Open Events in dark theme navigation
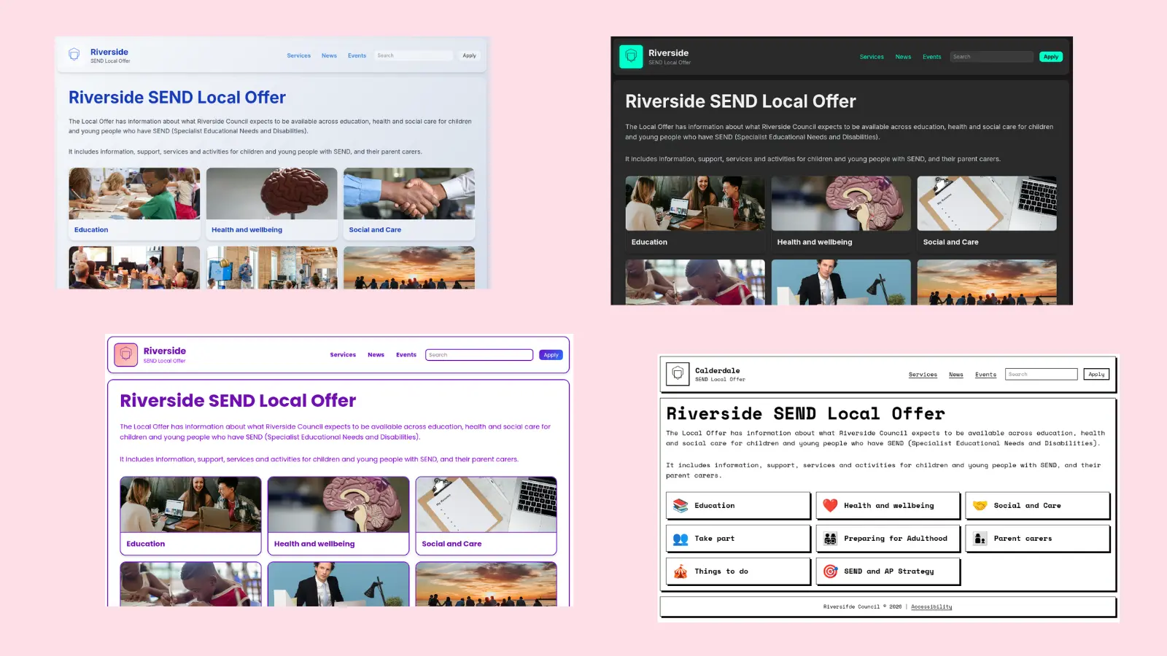 (x=931, y=57)
